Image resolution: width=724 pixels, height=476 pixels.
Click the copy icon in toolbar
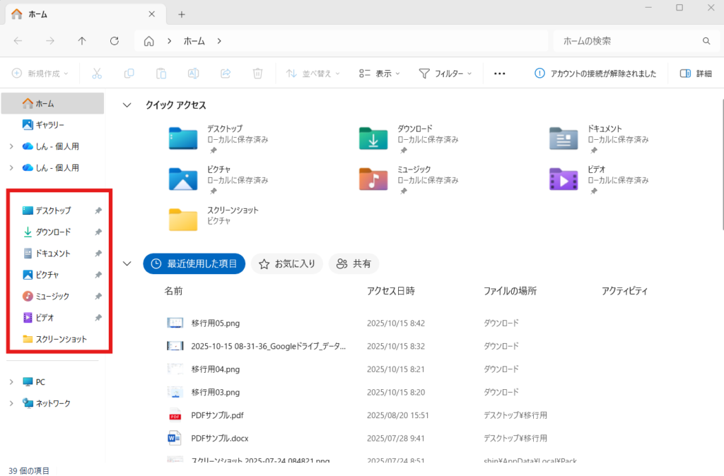click(129, 73)
